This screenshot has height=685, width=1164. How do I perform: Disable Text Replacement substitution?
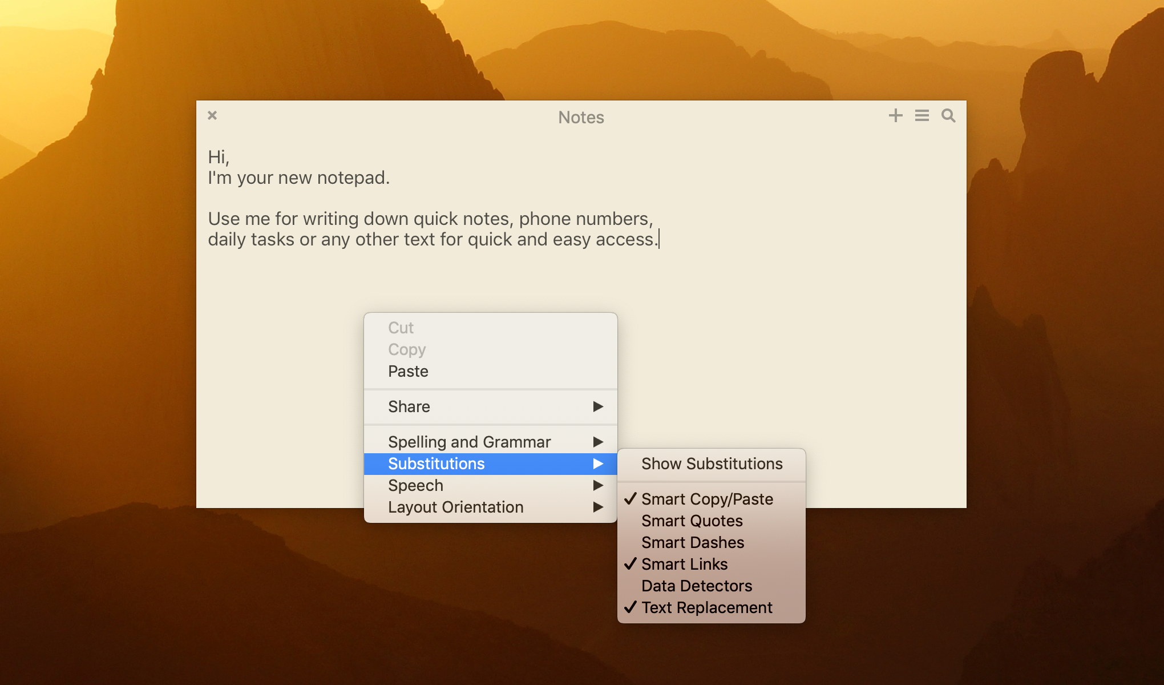tap(707, 607)
